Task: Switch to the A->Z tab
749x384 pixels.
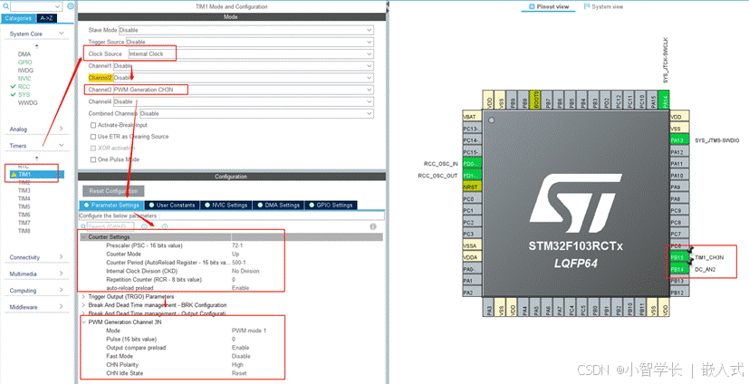Action: [46, 18]
